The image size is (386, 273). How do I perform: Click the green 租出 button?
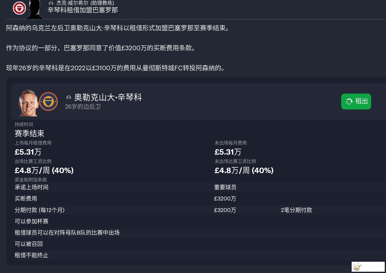tap(356, 102)
